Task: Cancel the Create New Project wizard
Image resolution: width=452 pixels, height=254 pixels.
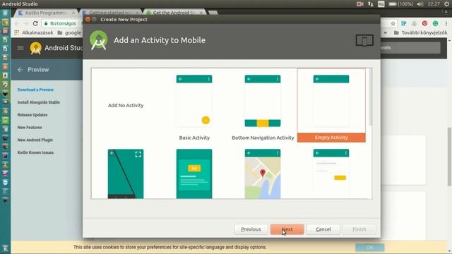Action: coord(323,229)
